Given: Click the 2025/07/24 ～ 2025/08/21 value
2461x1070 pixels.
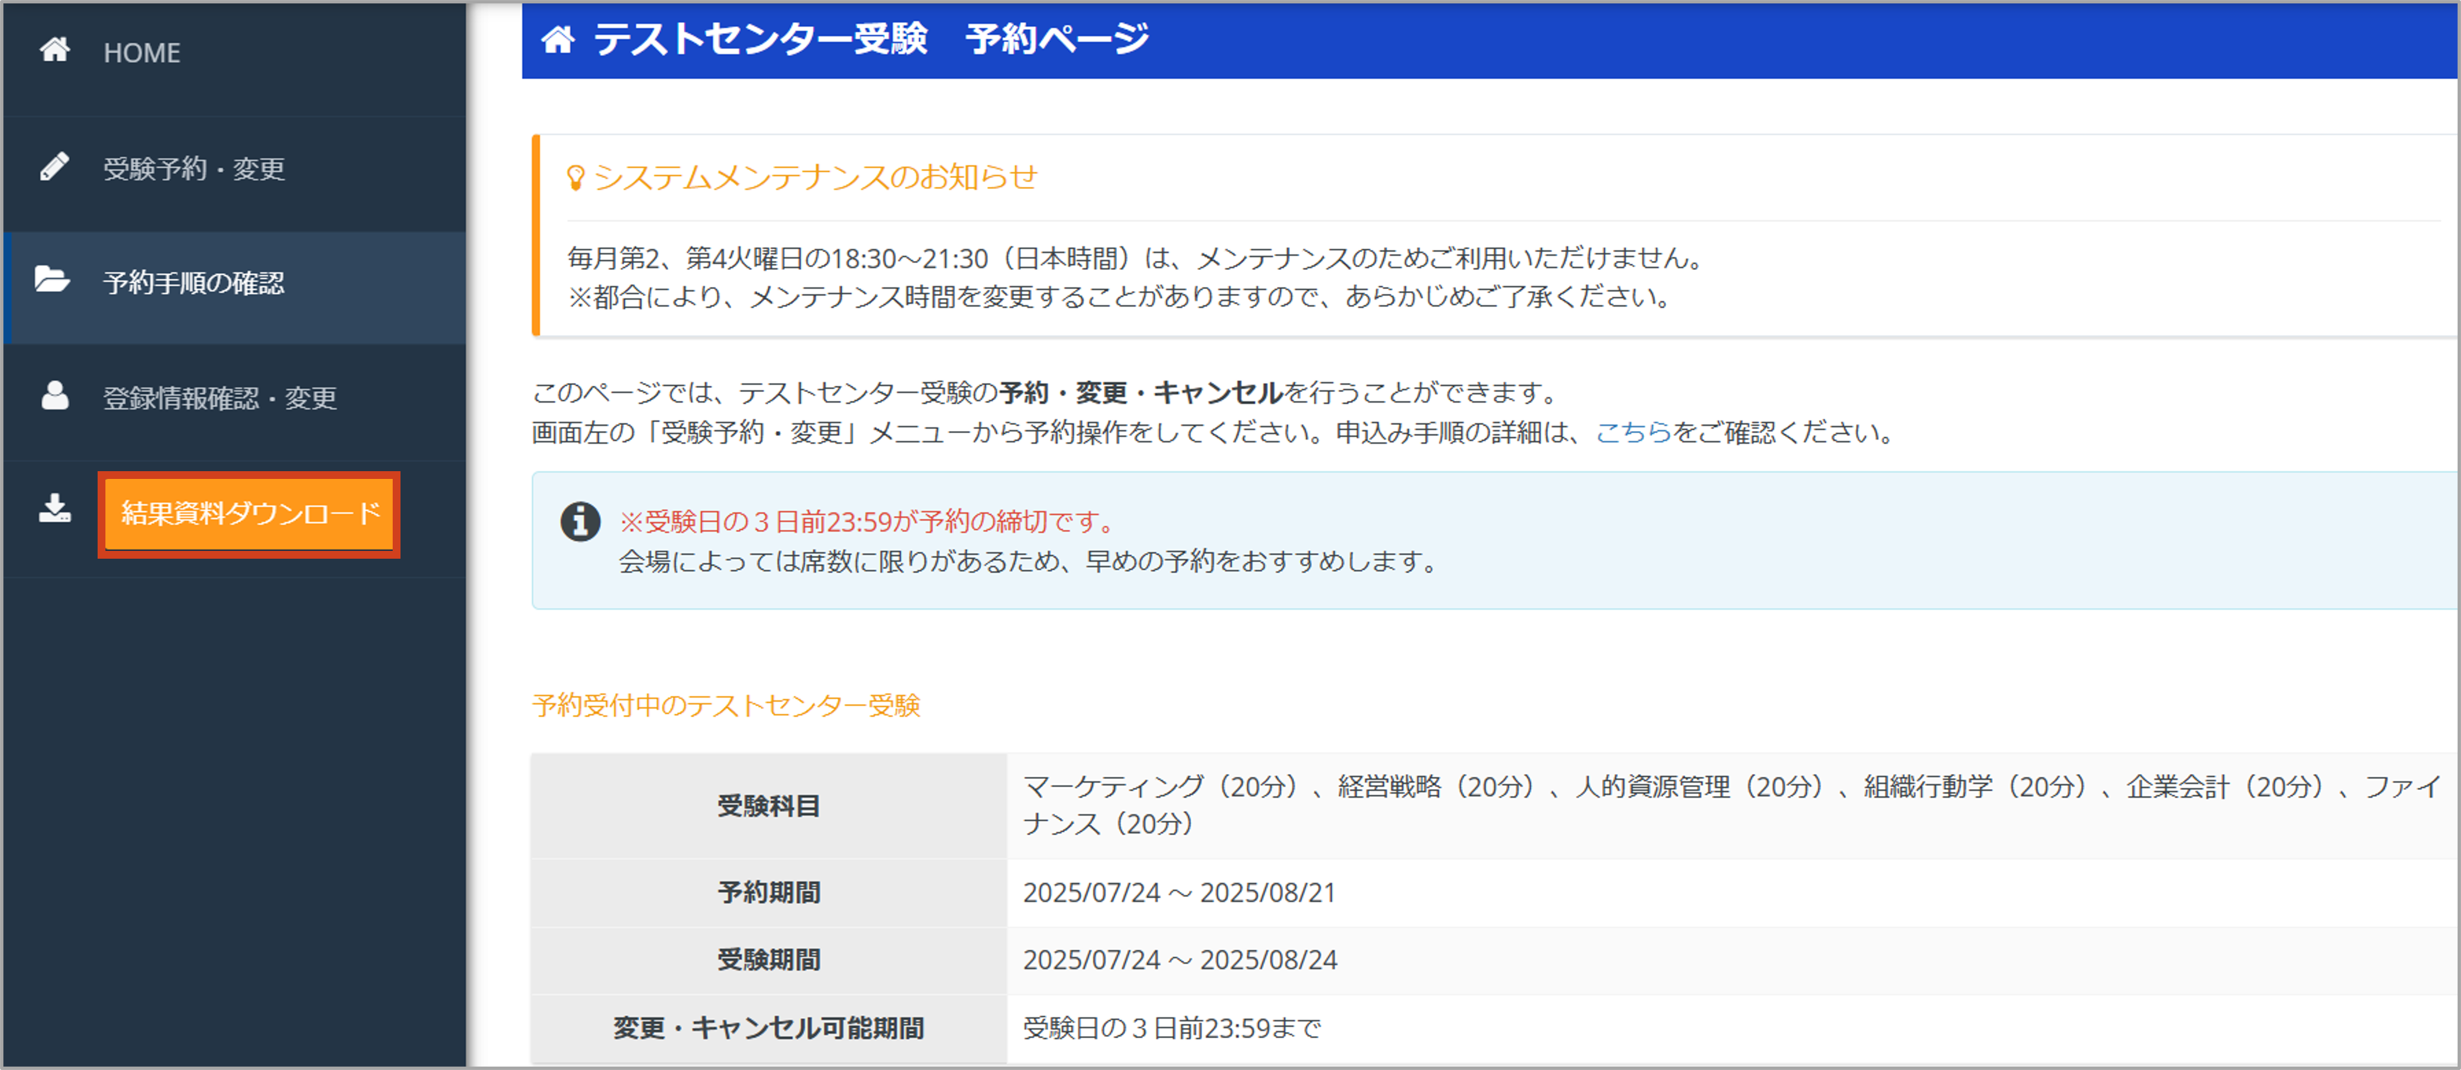Looking at the screenshot, I should 1179,893.
